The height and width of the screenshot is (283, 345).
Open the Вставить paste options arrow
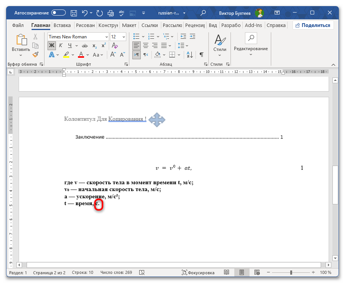point(21,55)
